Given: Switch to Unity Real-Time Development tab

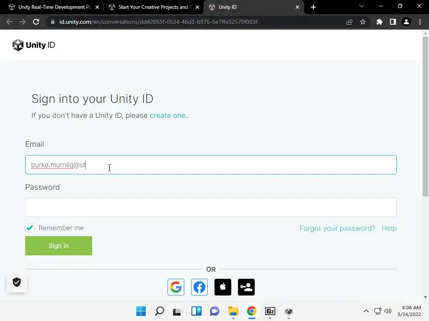Looking at the screenshot, I should click(55, 7).
